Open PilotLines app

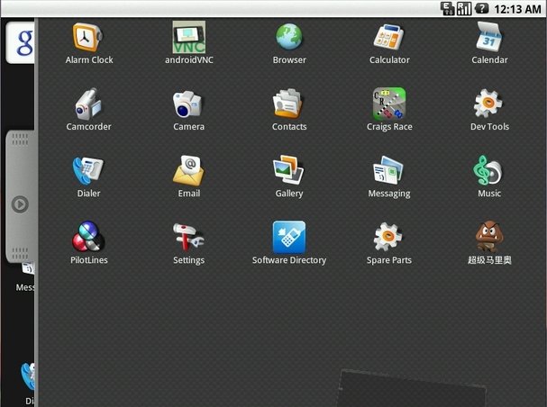(x=88, y=243)
